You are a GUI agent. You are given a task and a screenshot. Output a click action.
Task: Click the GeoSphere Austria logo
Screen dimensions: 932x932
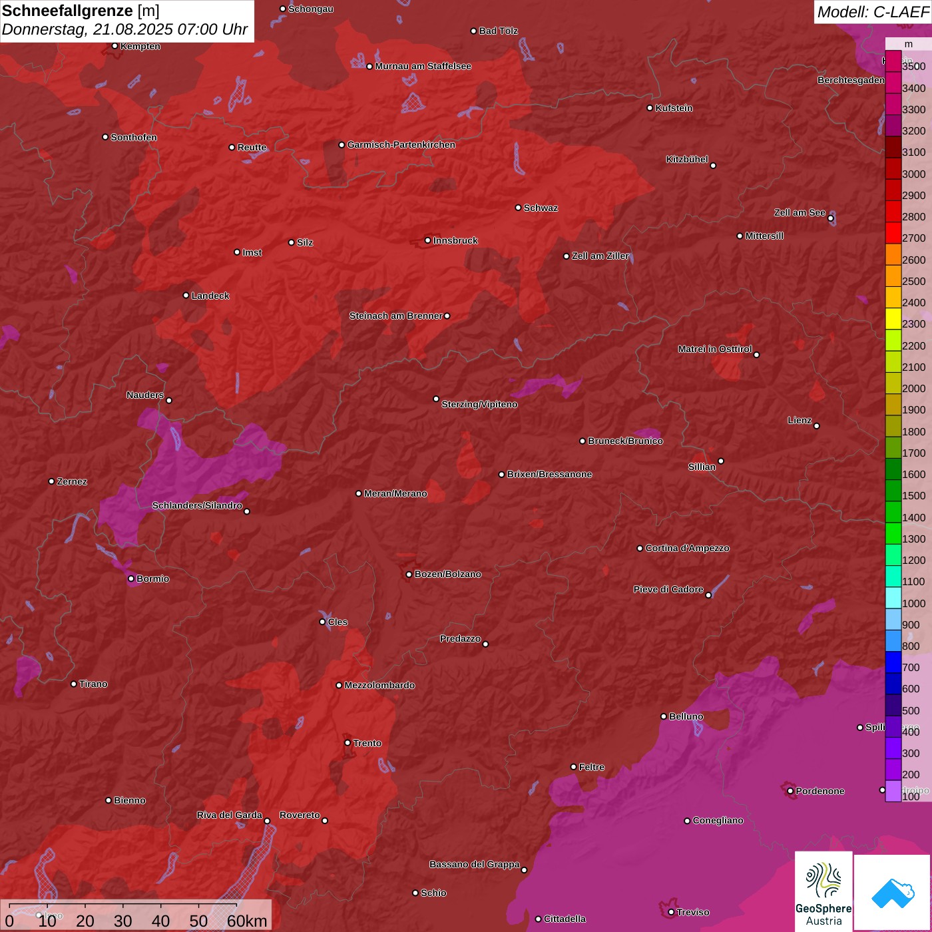823,891
